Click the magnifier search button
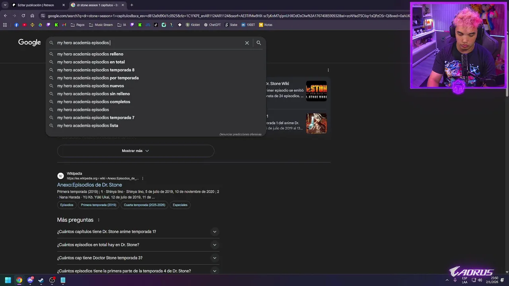Image resolution: width=509 pixels, height=286 pixels. point(259,43)
